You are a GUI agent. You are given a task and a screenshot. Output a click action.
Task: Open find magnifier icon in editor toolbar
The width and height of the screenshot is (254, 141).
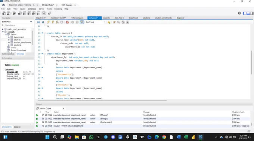[x=118, y=22]
